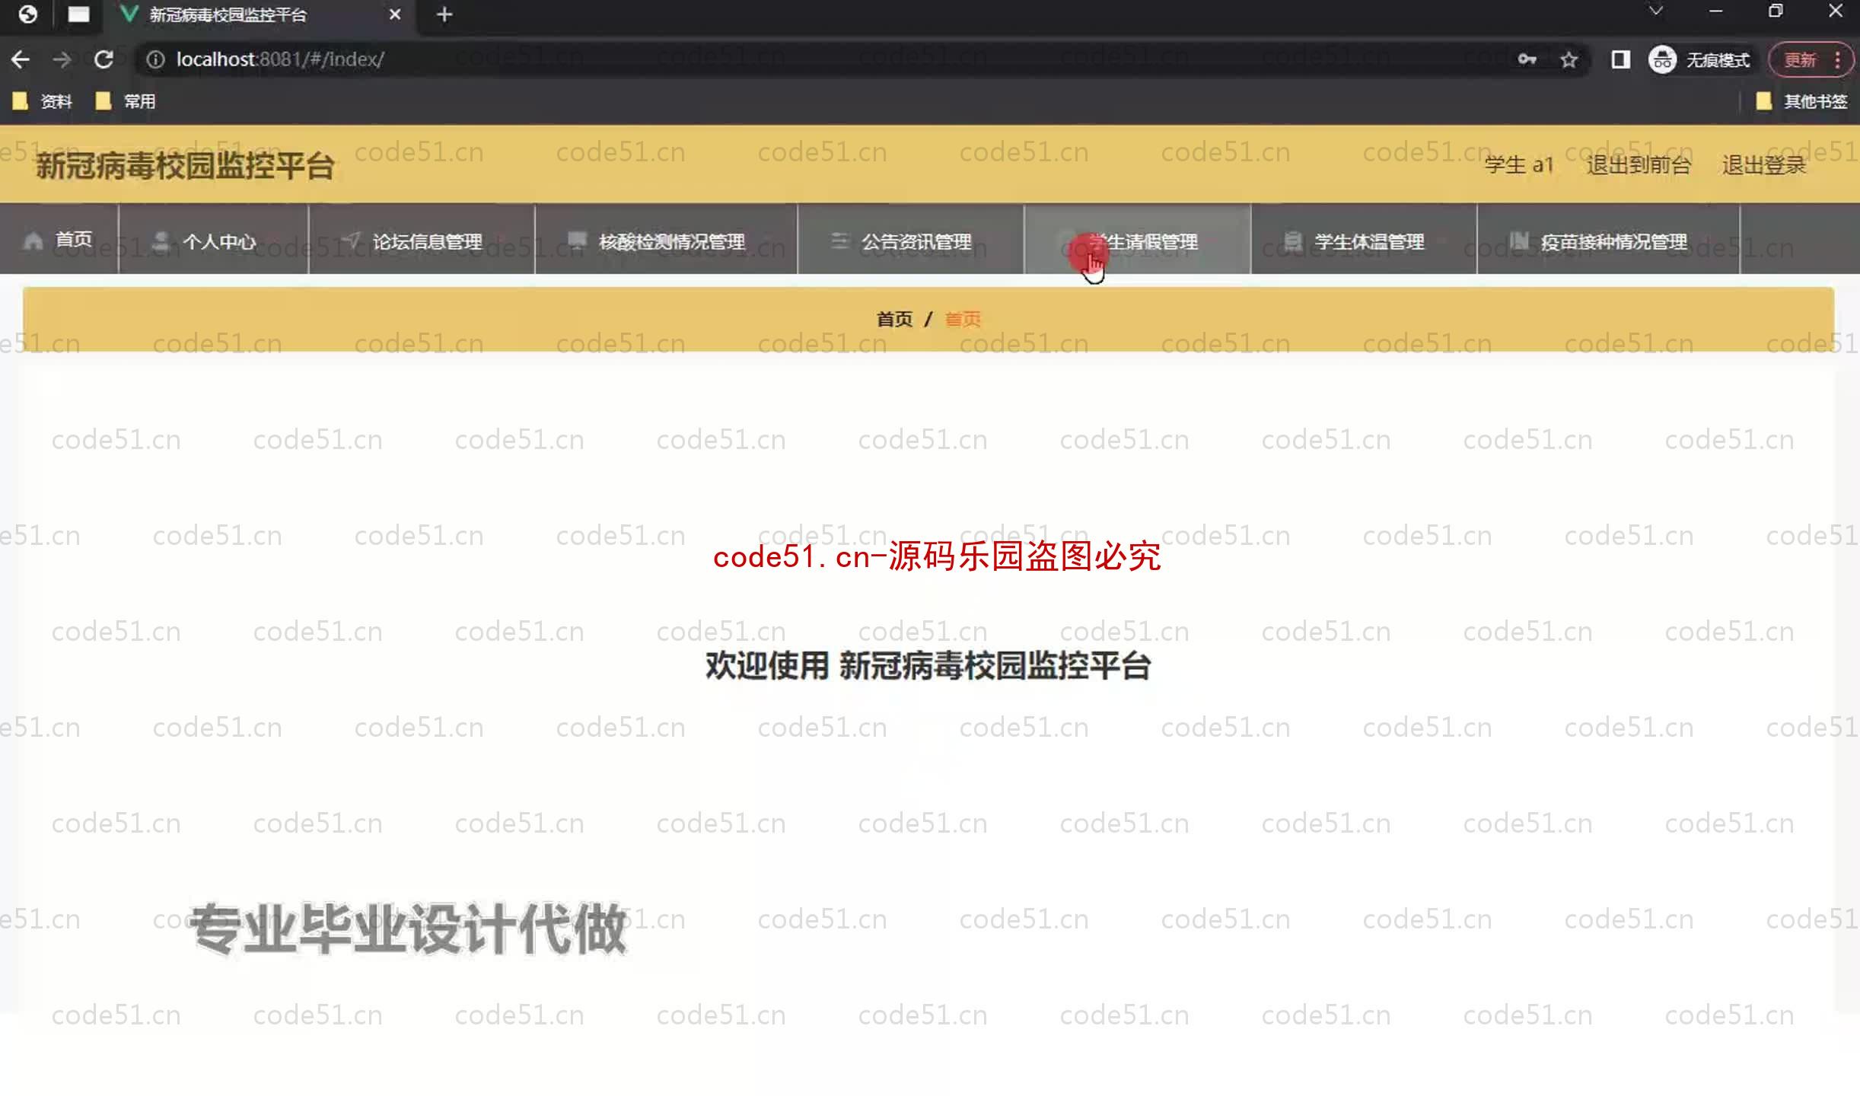Open the 常用 bookmarks folder
Image resolution: width=1860 pixels, height=1096 pixels.
coord(126,101)
